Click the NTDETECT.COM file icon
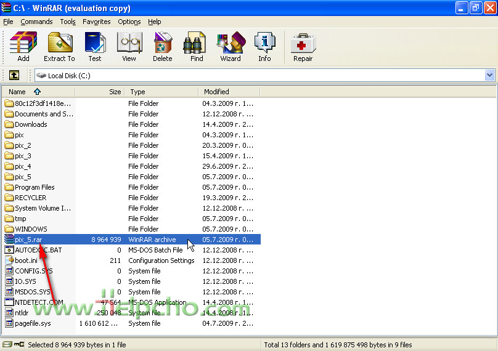This screenshot has width=498, height=351. (9, 302)
